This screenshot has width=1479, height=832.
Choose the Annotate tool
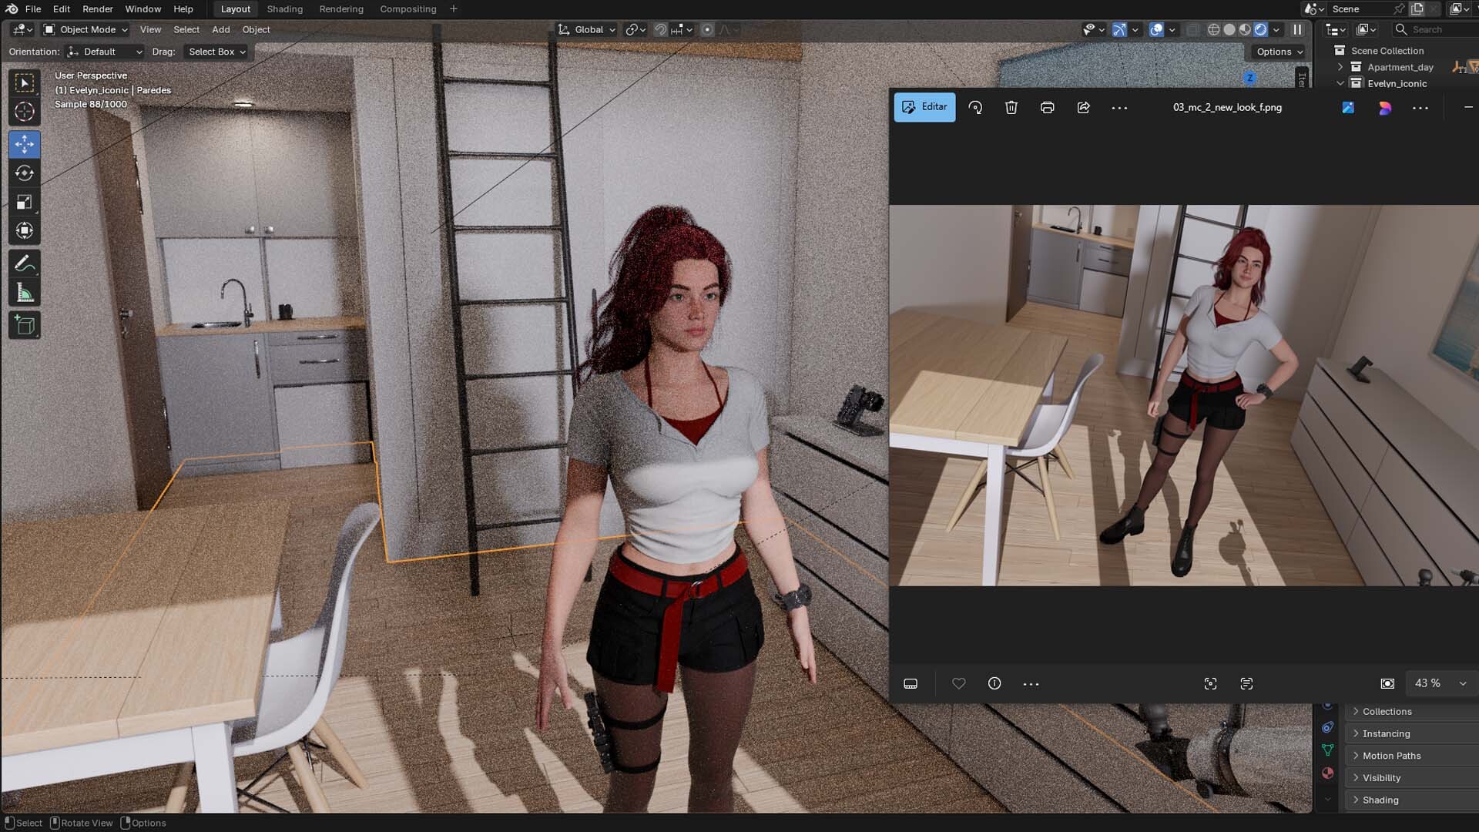(x=24, y=263)
